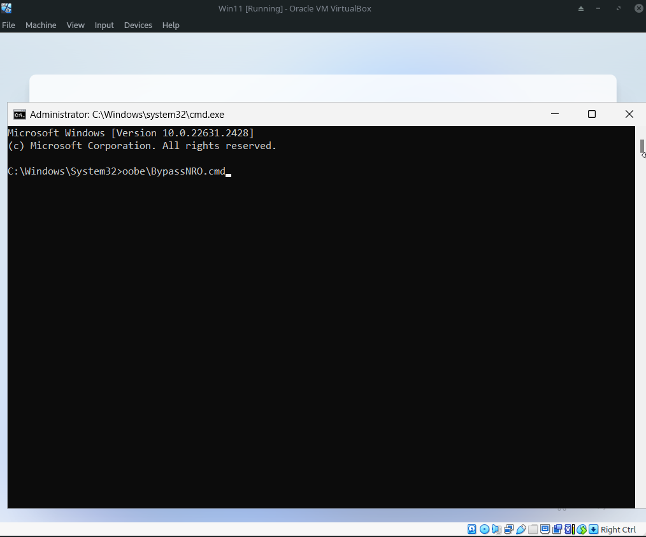The image size is (646, 537).
Task: Click the oobe\BypassNRO.cmd command text
Action: point(174,171)
